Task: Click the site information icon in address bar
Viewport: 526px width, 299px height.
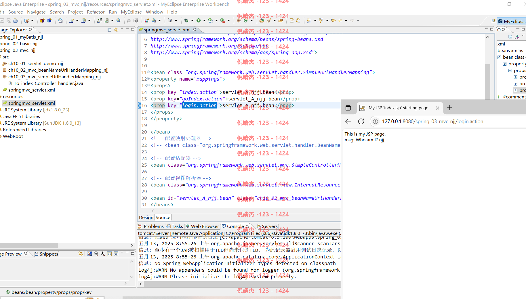Action: (376, 121)
